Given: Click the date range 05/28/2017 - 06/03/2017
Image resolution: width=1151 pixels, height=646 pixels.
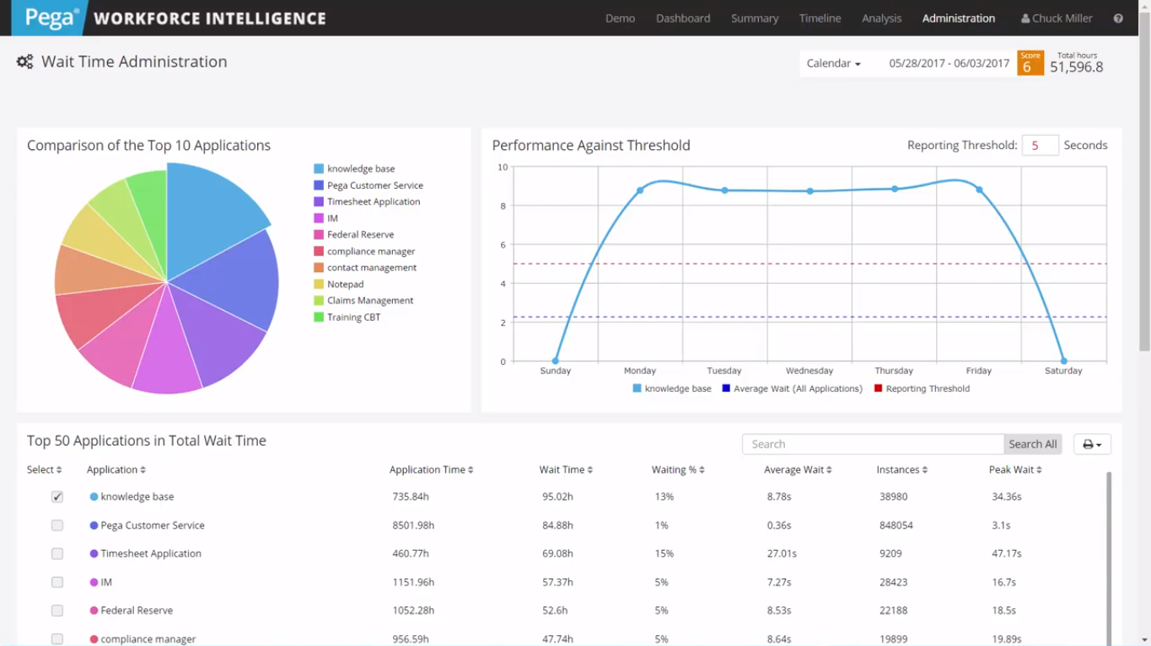Looking at the screenshot, I should [949, 63].
